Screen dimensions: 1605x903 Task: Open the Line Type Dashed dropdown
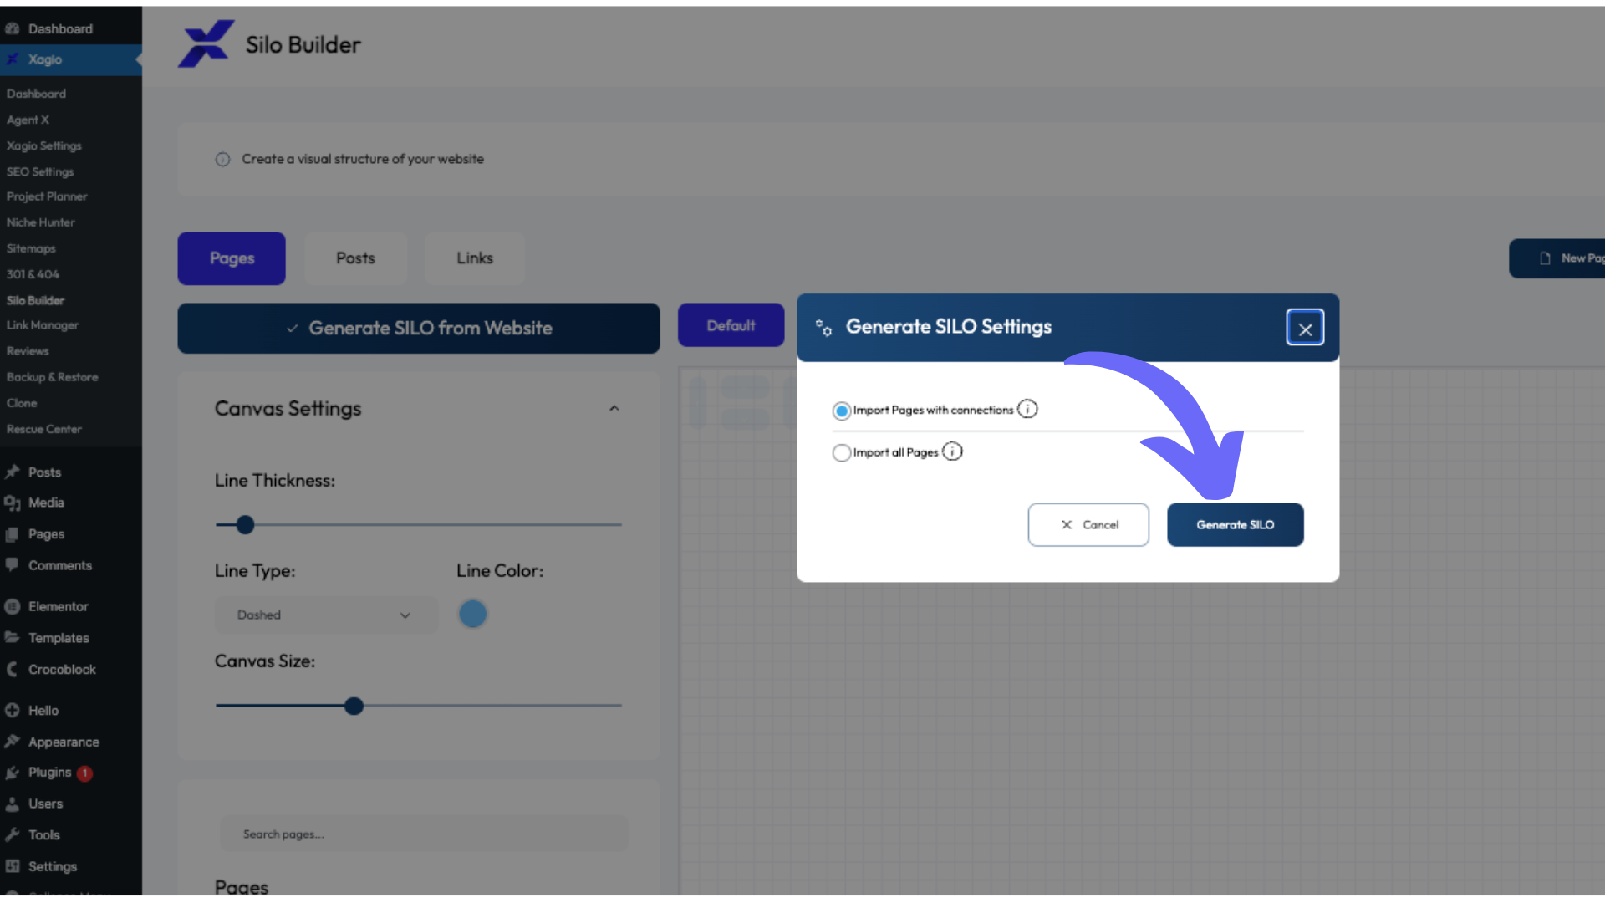326,615
